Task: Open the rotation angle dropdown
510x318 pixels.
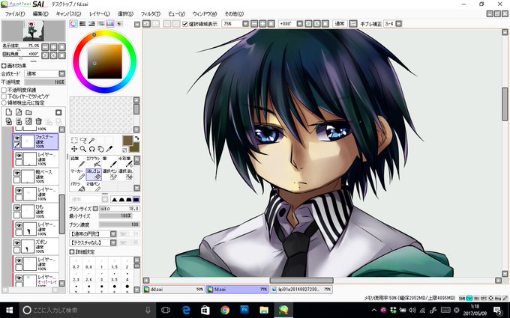Action: [x=300, y=24]
